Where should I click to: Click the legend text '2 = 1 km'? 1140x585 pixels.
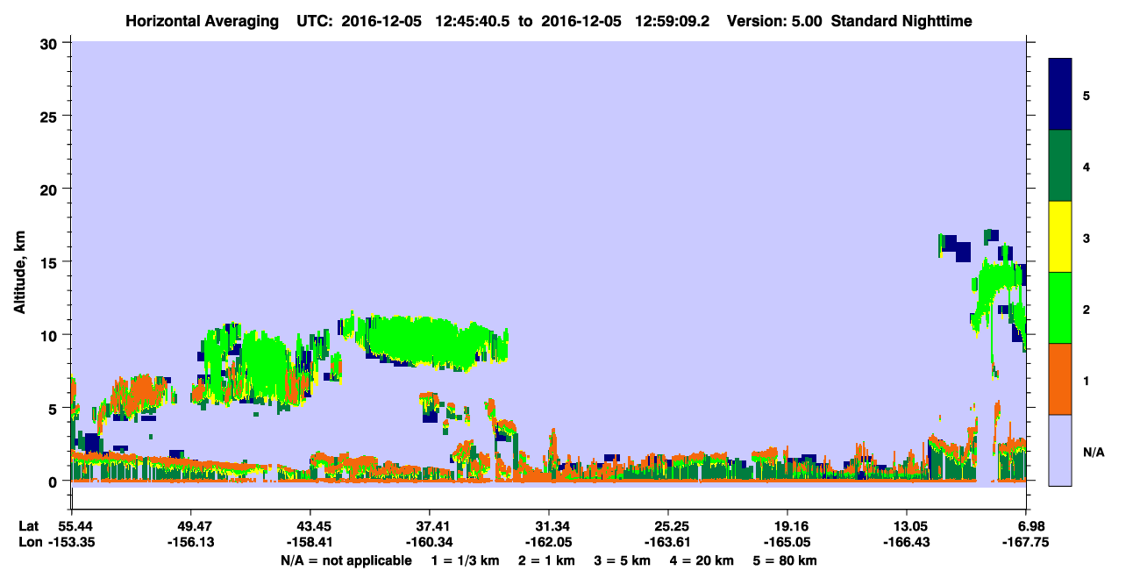(x=546, y=560)
